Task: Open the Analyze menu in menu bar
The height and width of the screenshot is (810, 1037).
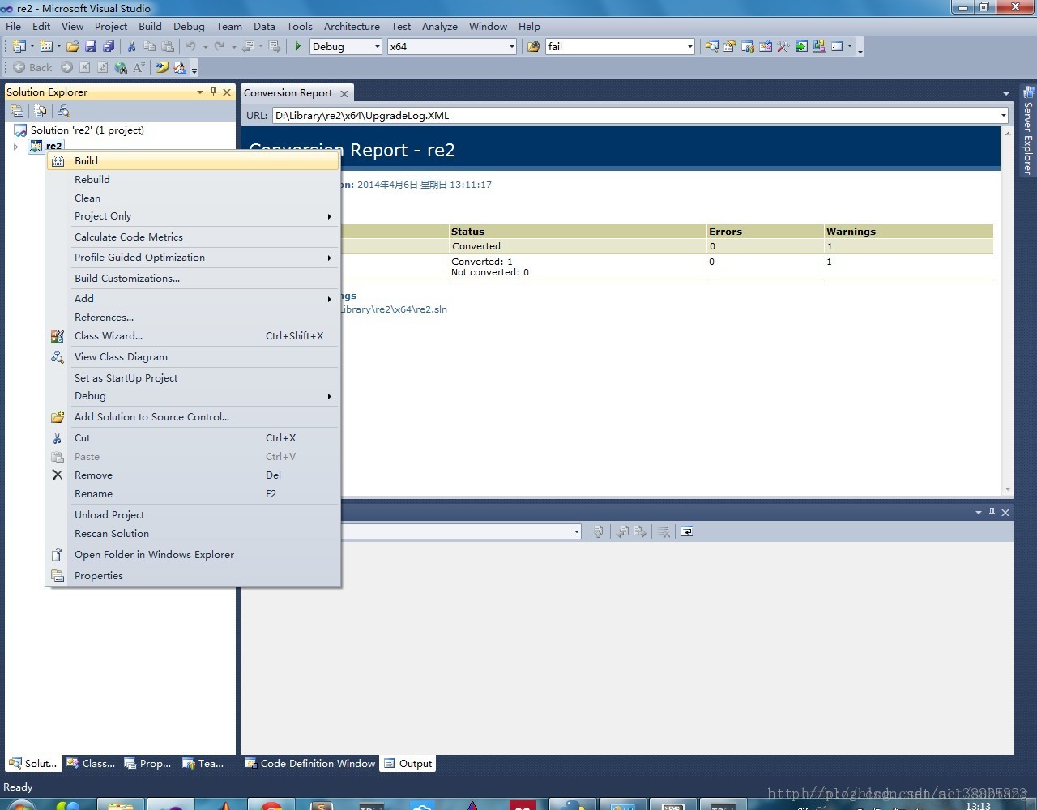Action: coord(440,26)
